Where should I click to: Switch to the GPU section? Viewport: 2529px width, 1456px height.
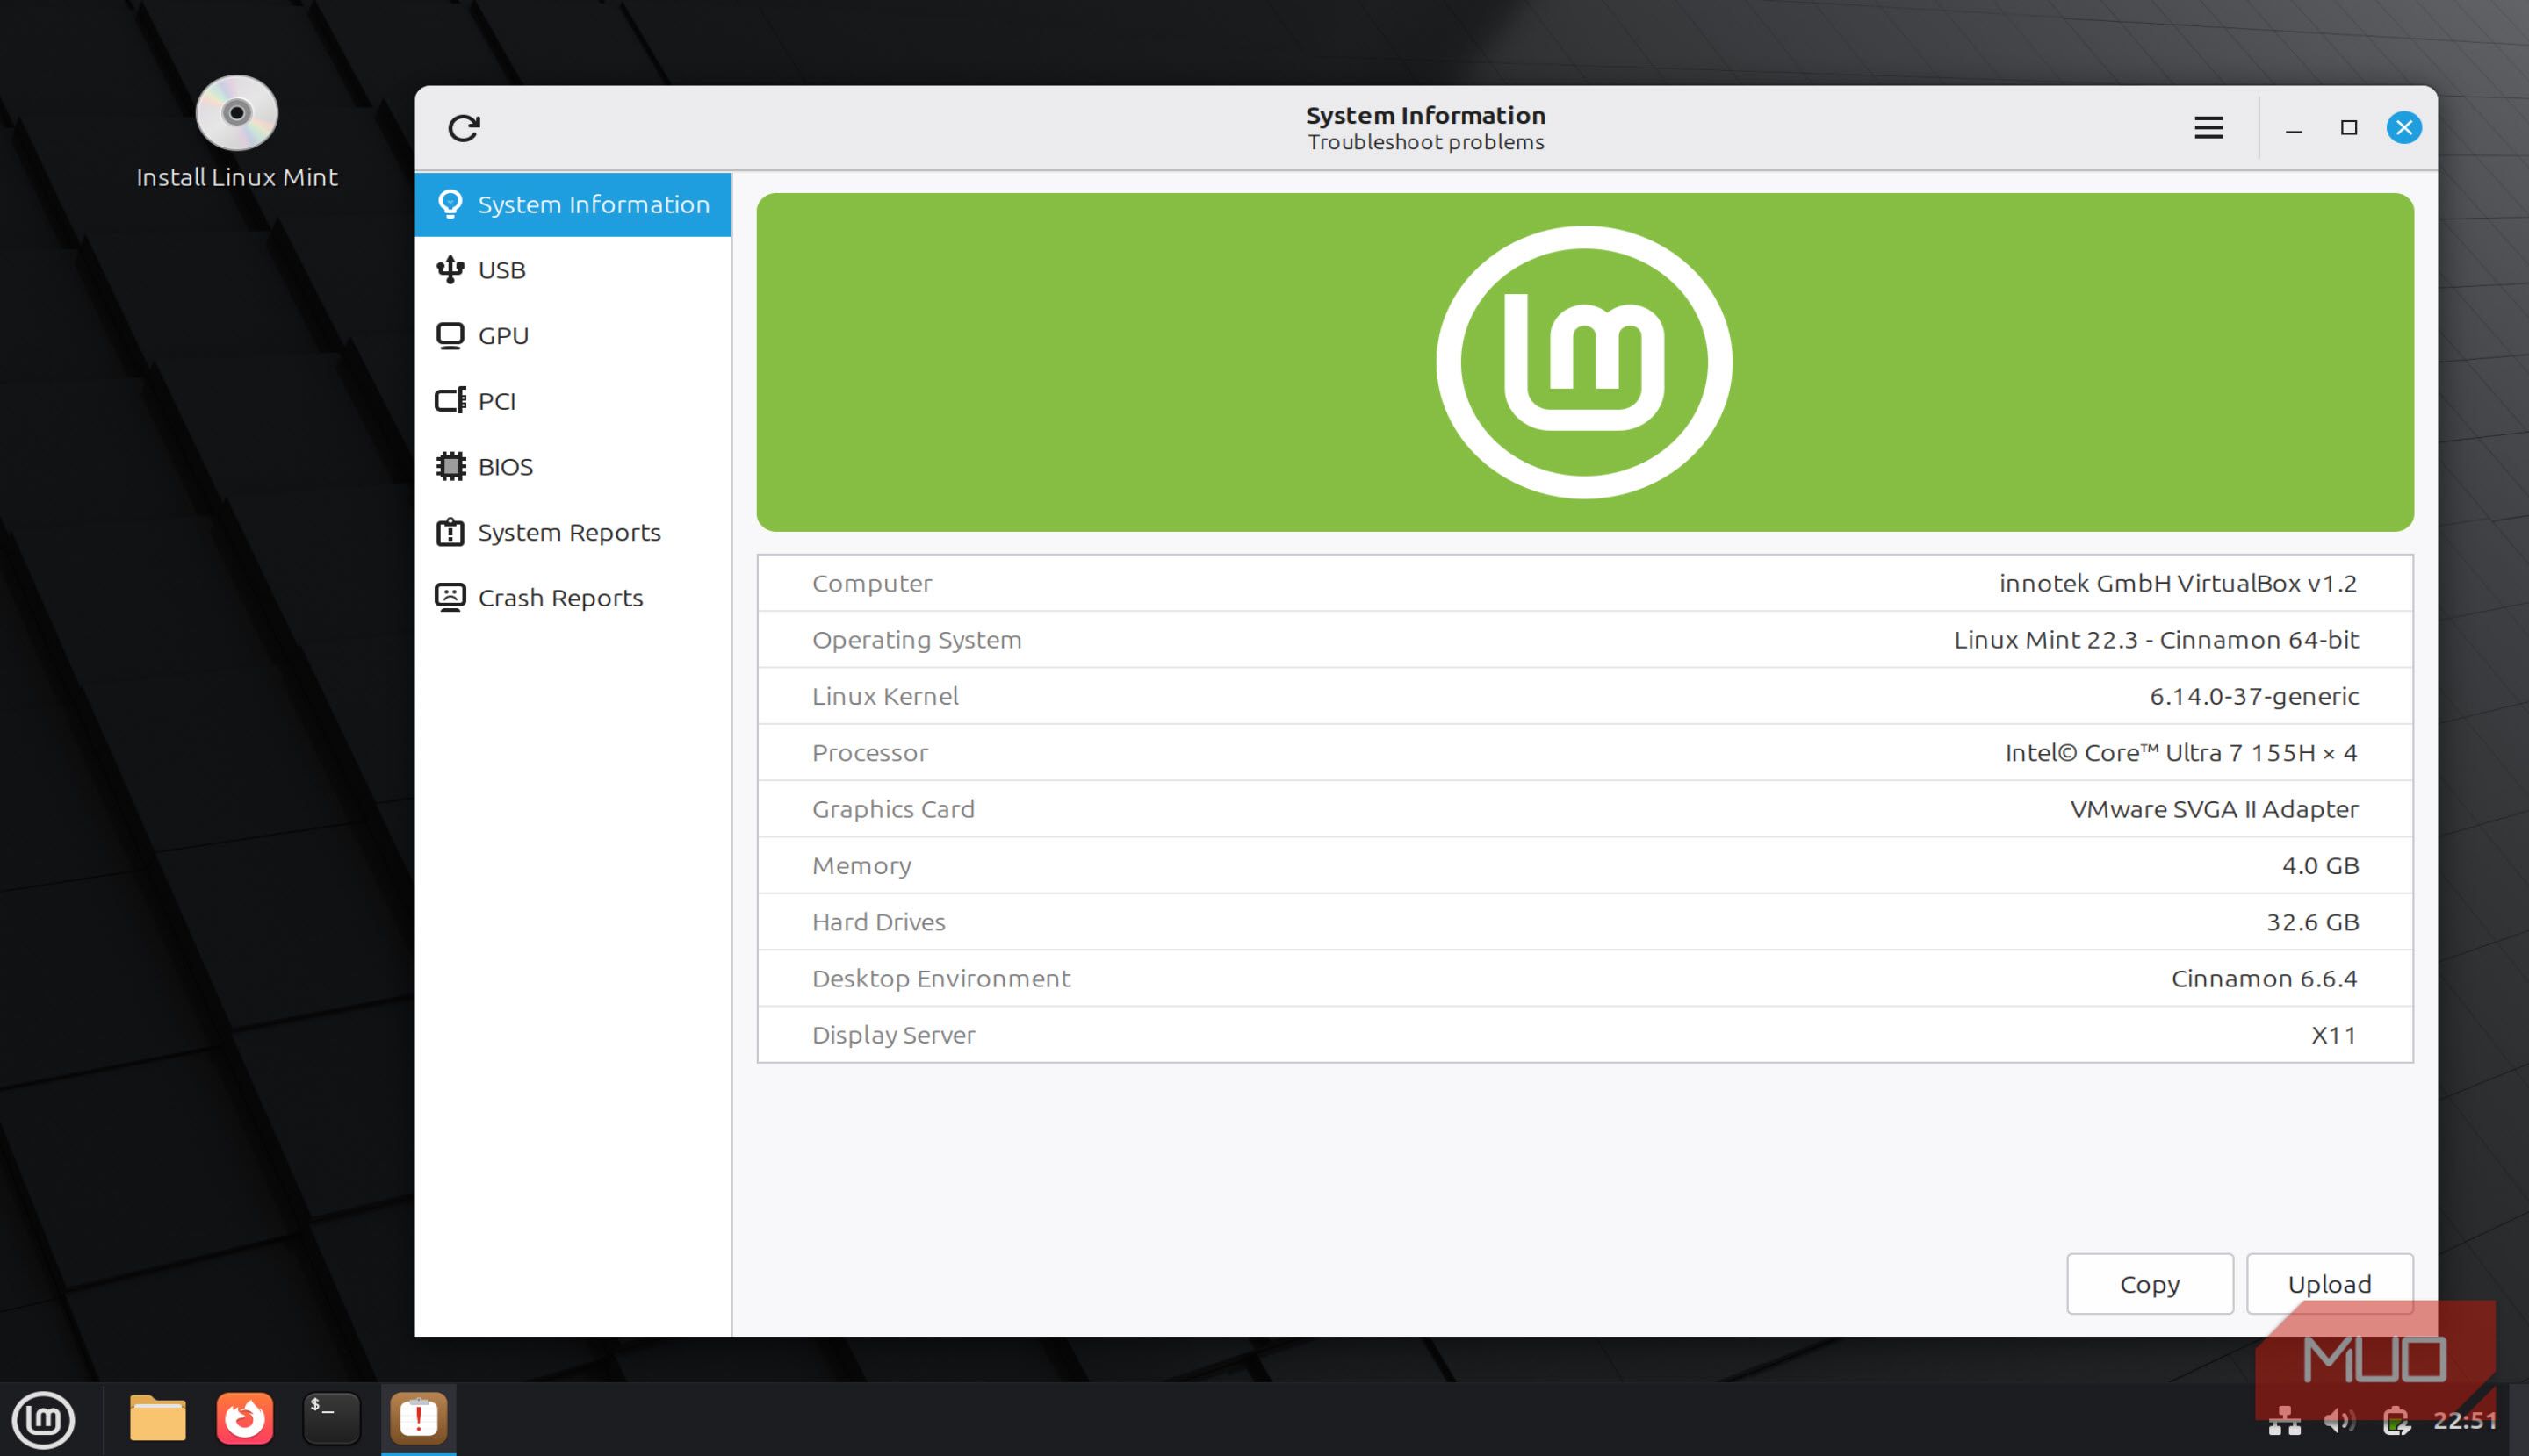click(x=573, y=335)
